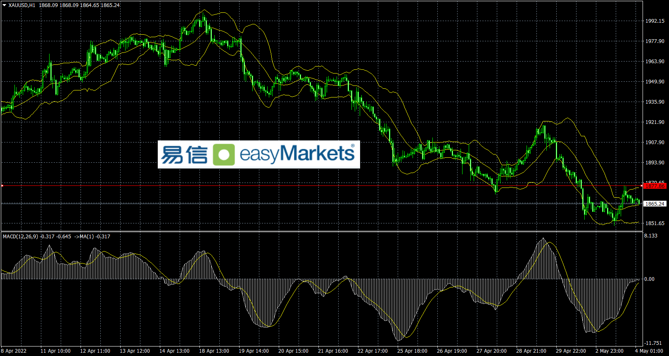This screenshot has width=669, height=356.
Task: Click the 1893.90 price scale value
Action: [x=655, y=163]
